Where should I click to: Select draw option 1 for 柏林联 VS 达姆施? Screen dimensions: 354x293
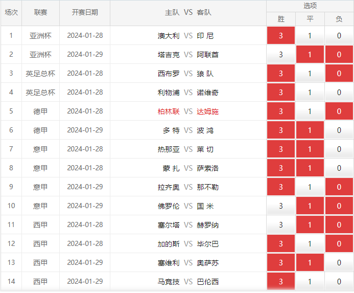point(310,111)
